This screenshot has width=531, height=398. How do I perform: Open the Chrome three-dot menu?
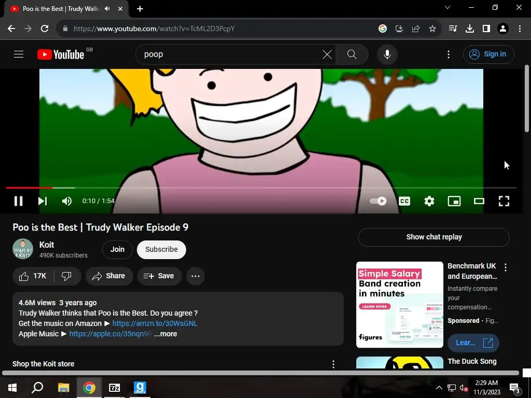point(520,29)
